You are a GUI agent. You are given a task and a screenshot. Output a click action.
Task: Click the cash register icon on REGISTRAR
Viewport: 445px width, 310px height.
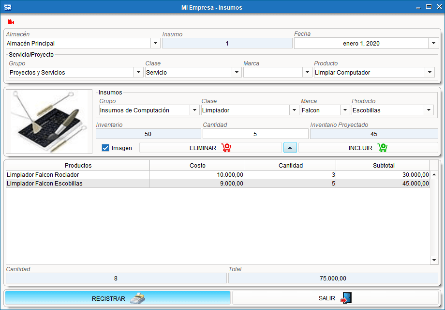click(x=137, y=298)
